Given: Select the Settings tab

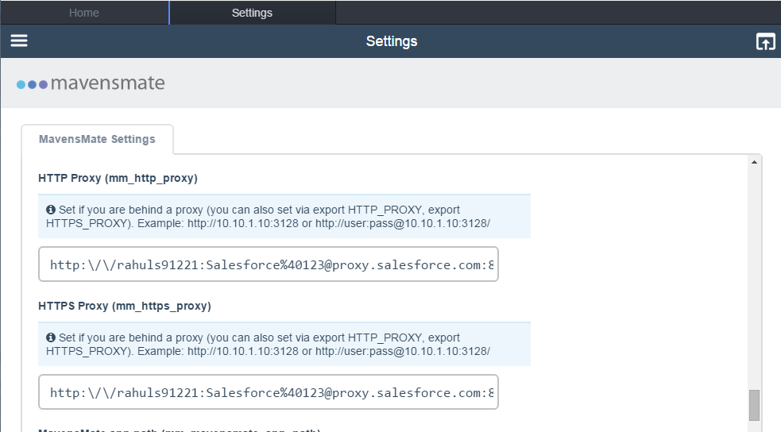Looking at the screenshot, I should 252,13.
